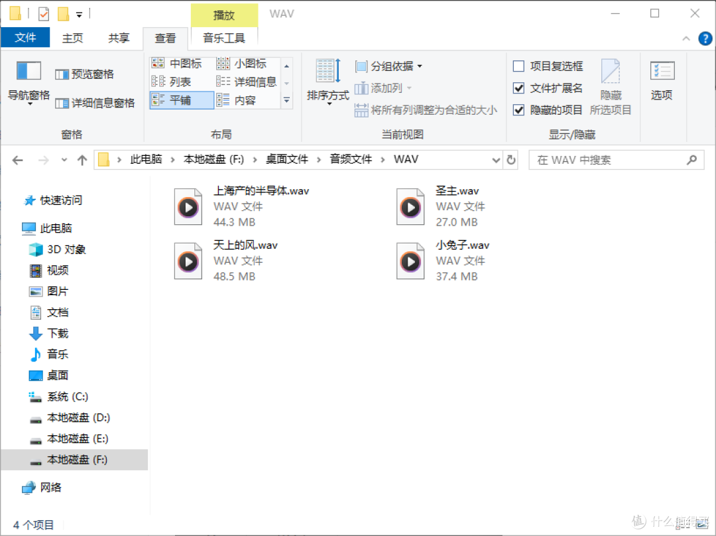
Task: Select Medium icons (中图标) layout
Action: point(177,64)
